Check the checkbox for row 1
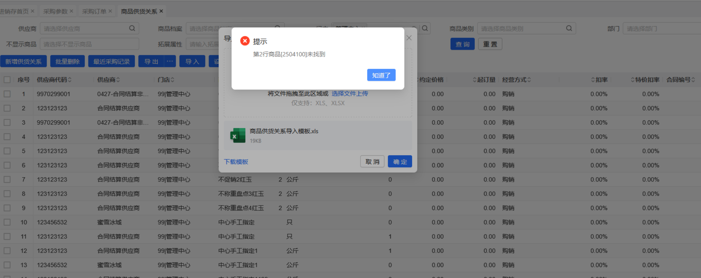Image resolution: width=701 pixels, height=278 pixels. point(7,94)
